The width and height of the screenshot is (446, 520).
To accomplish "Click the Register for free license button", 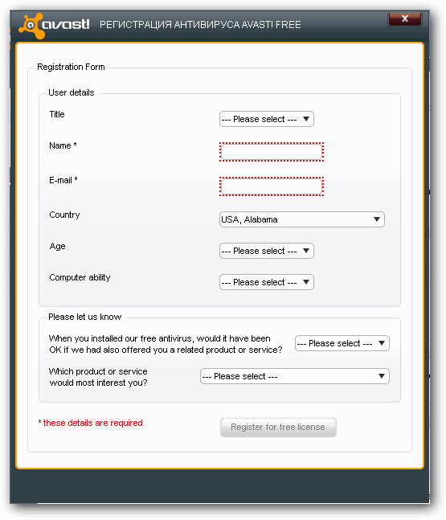I will 278,427.
